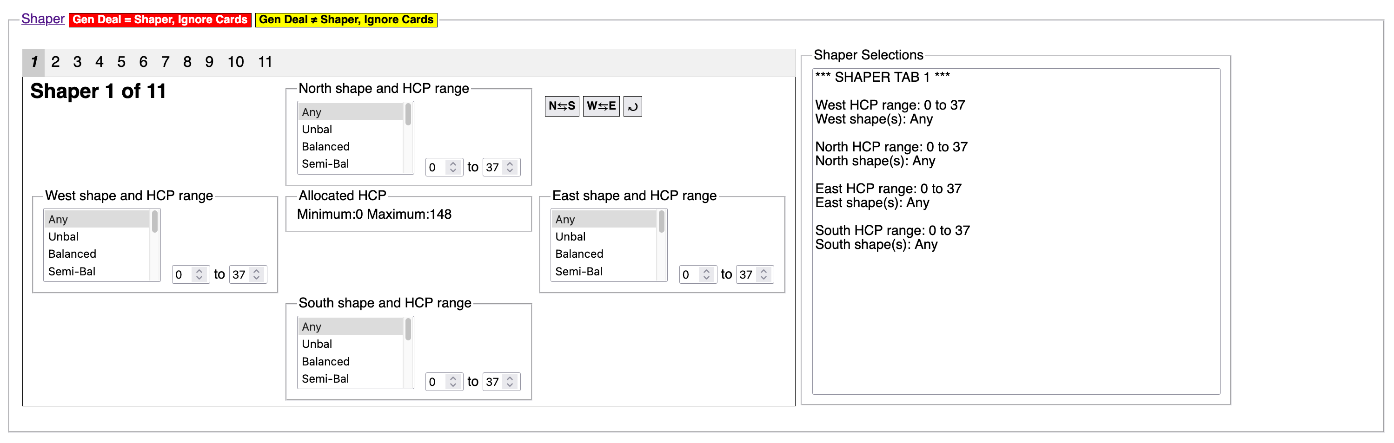Select Any in East shape list
The image size is (1394, 443).
pos(604,219)
